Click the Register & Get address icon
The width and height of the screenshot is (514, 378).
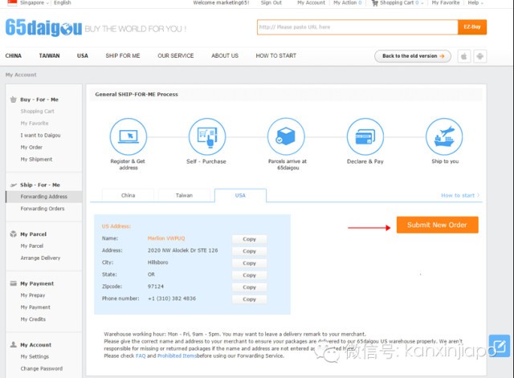[x=128, y=136]
